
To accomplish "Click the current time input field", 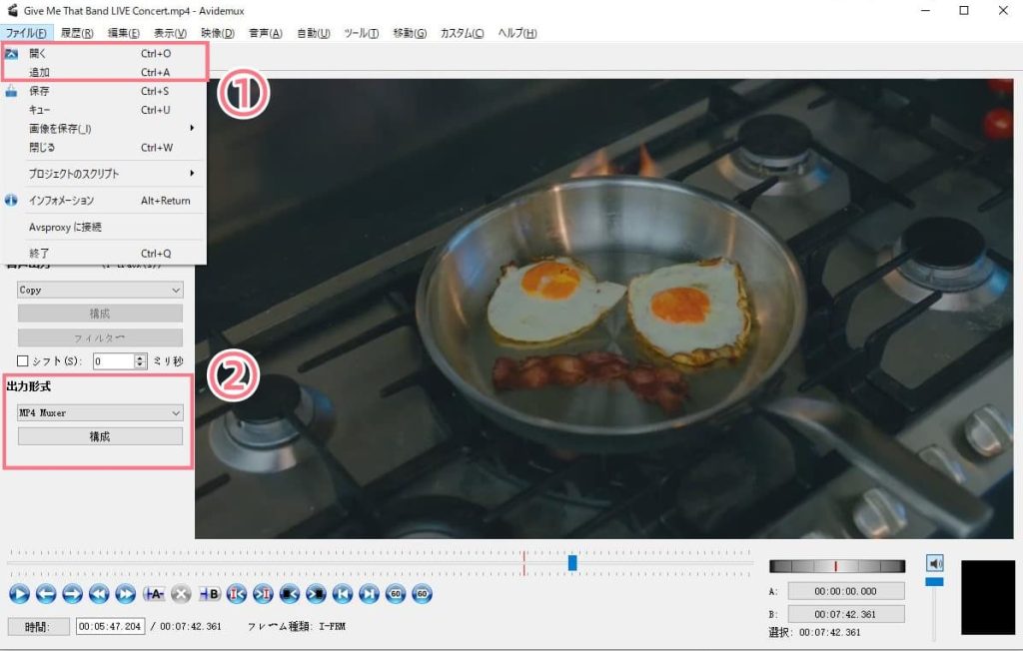I will pyautogui.click(x=110, y=627).
